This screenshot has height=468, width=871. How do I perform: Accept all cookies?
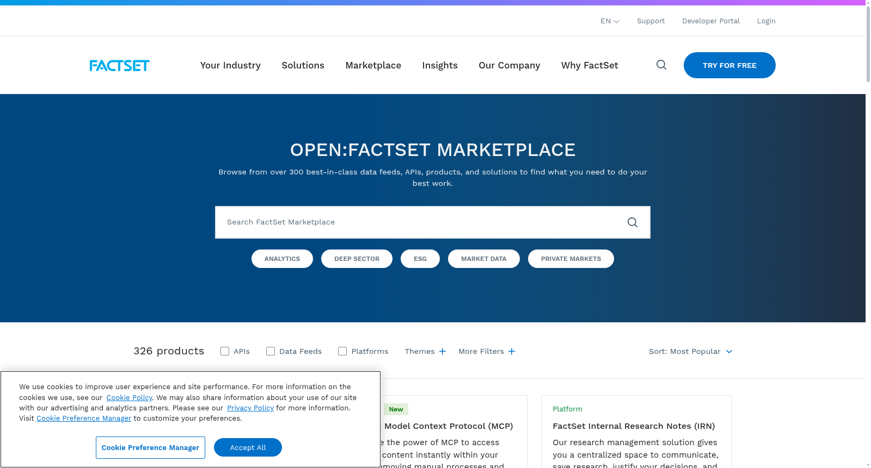(x=248, y=448)
